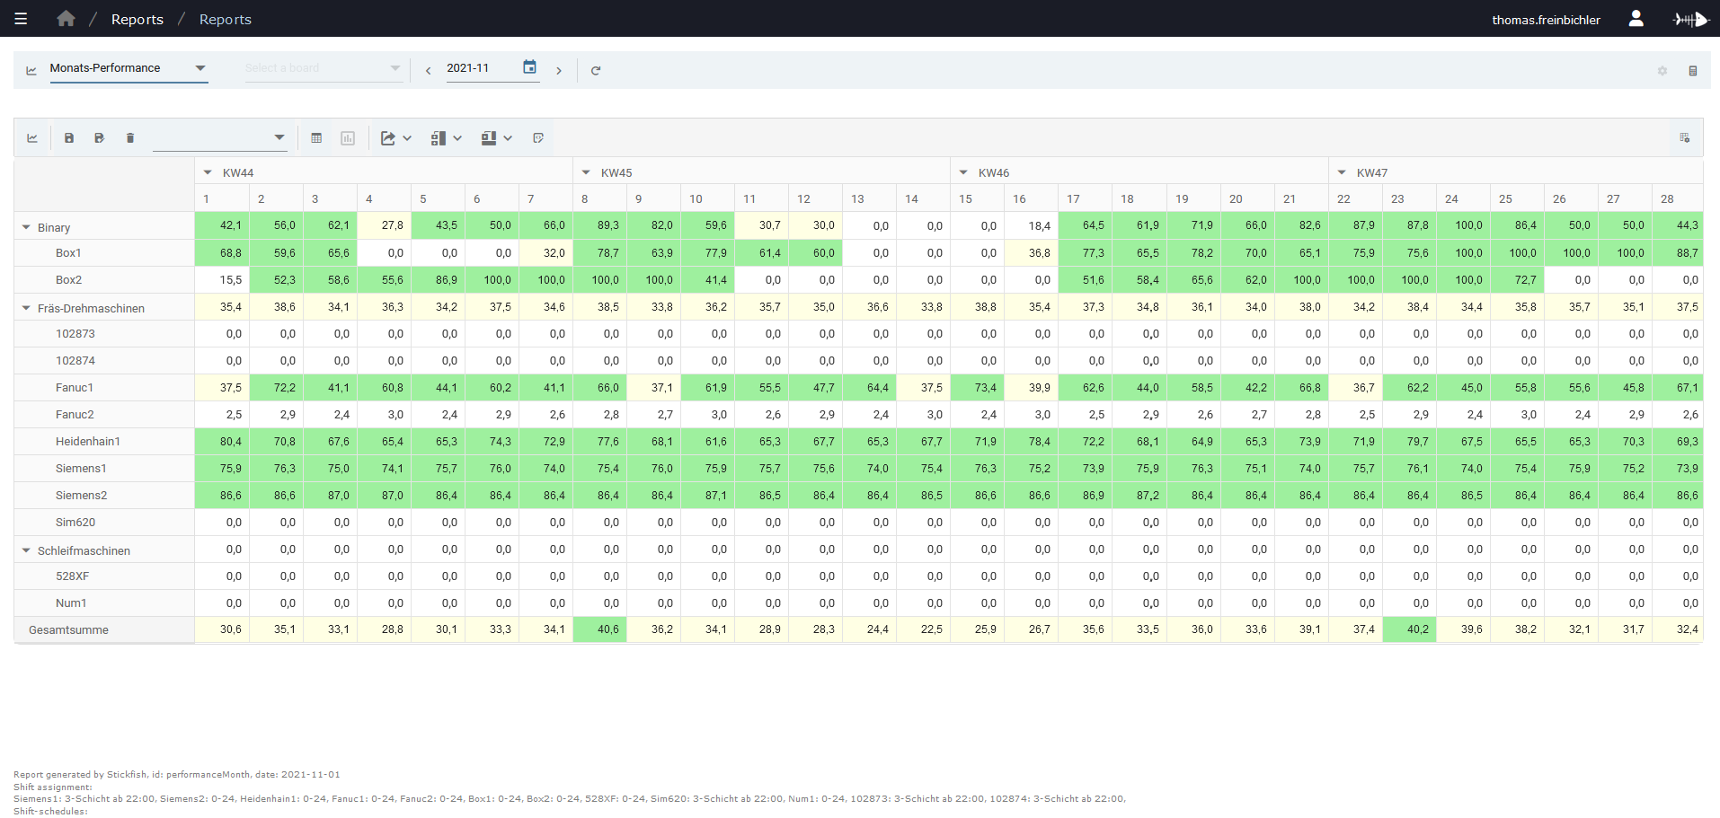
Task: Click the save-as icon in toolbar
Action: [100, 138]
